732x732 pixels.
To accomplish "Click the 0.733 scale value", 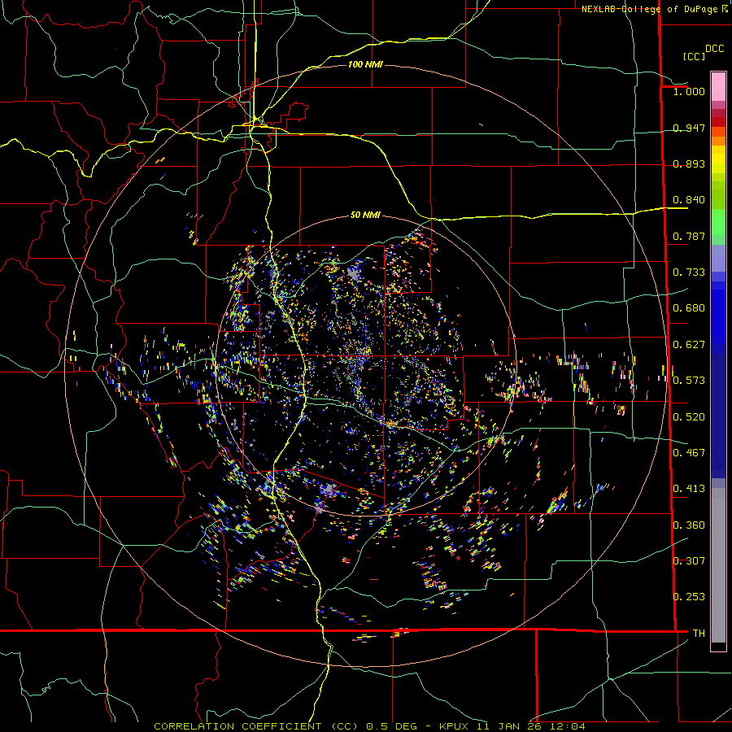I will [689, 272].
